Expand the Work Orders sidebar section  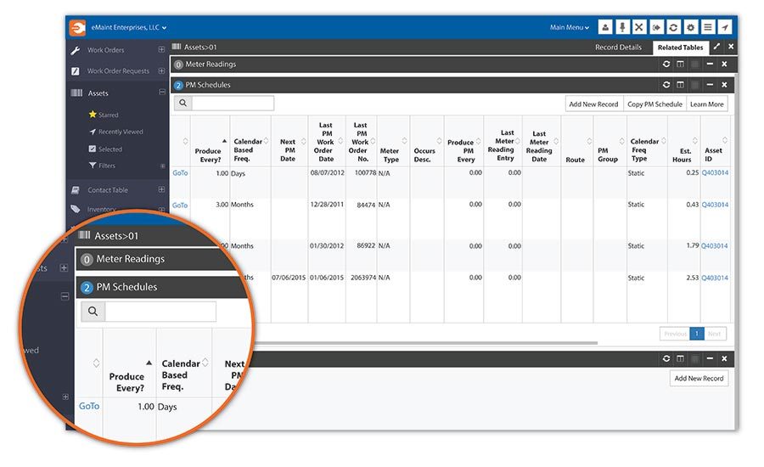(x=162, y=50)
